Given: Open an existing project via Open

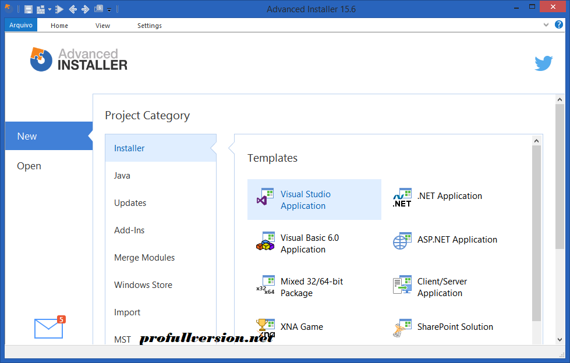Looking at the screenshot, I should [x=29, y=166].
